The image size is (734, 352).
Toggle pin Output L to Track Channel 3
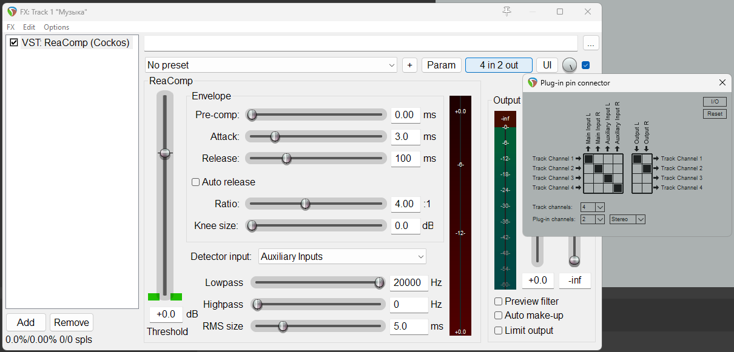637,178
